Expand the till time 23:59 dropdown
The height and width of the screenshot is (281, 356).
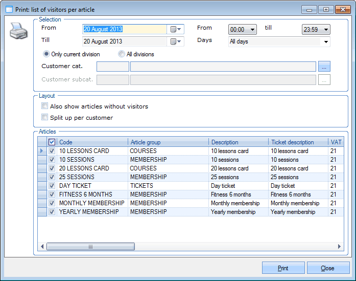click(326, 30)
